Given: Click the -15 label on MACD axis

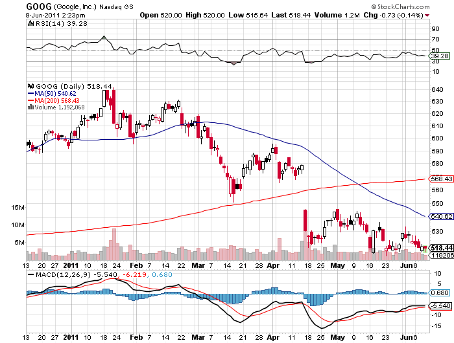Looking at the screenshot, I should point(436,326).
